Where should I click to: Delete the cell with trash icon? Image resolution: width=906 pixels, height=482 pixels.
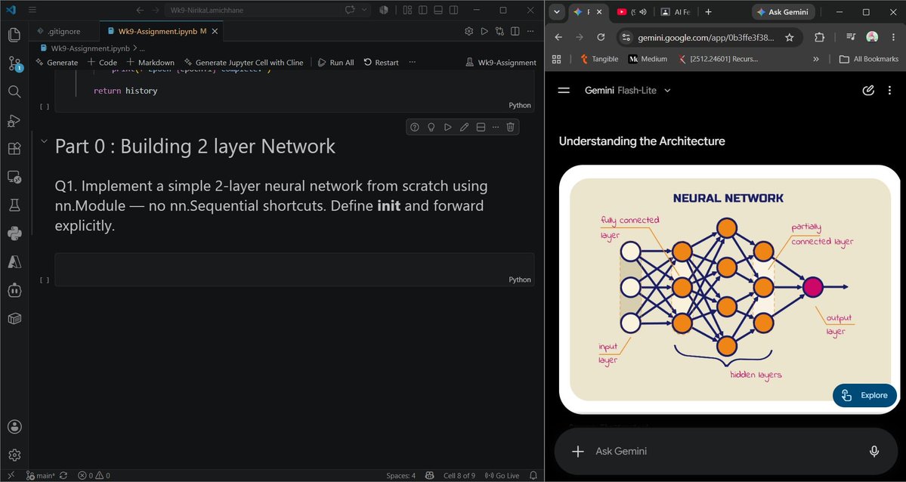(x=510, y=127)
